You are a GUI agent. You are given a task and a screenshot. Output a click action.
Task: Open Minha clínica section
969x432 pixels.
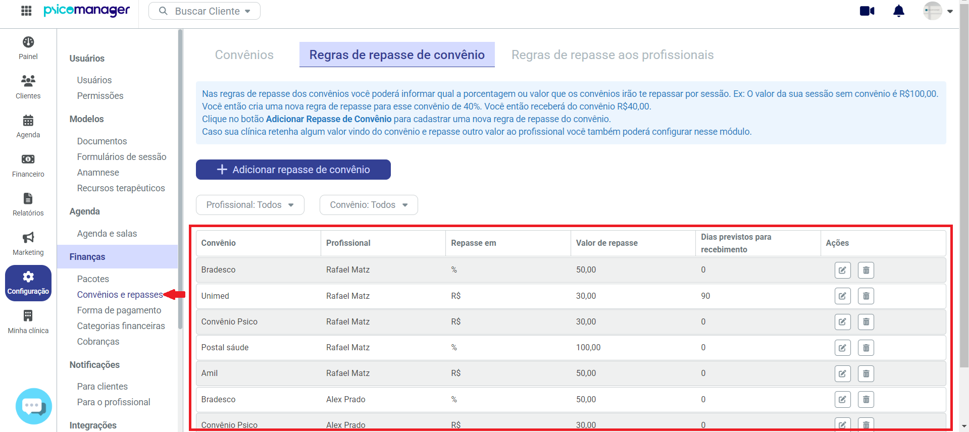point(28,322)
